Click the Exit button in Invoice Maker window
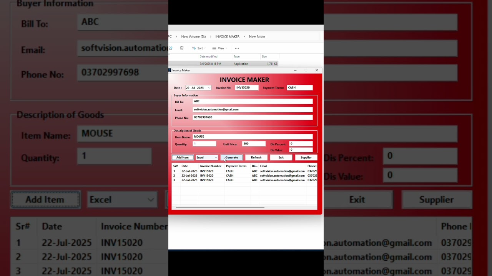The width and height of the screenshot is (492, 276). pos(281,158)
